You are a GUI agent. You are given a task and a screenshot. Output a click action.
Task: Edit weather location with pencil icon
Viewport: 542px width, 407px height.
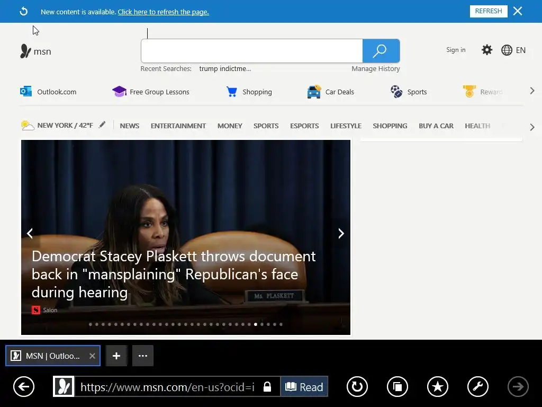(x=102, y=125)
